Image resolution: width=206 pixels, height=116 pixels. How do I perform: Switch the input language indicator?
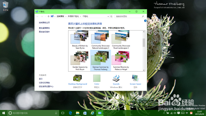pyautogui.click(x=187, y=113)
